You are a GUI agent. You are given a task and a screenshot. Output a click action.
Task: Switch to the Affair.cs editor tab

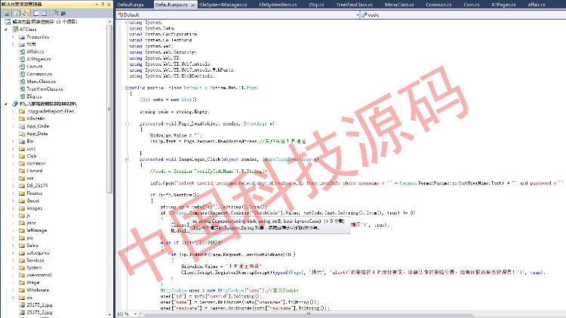coord(537,5)
